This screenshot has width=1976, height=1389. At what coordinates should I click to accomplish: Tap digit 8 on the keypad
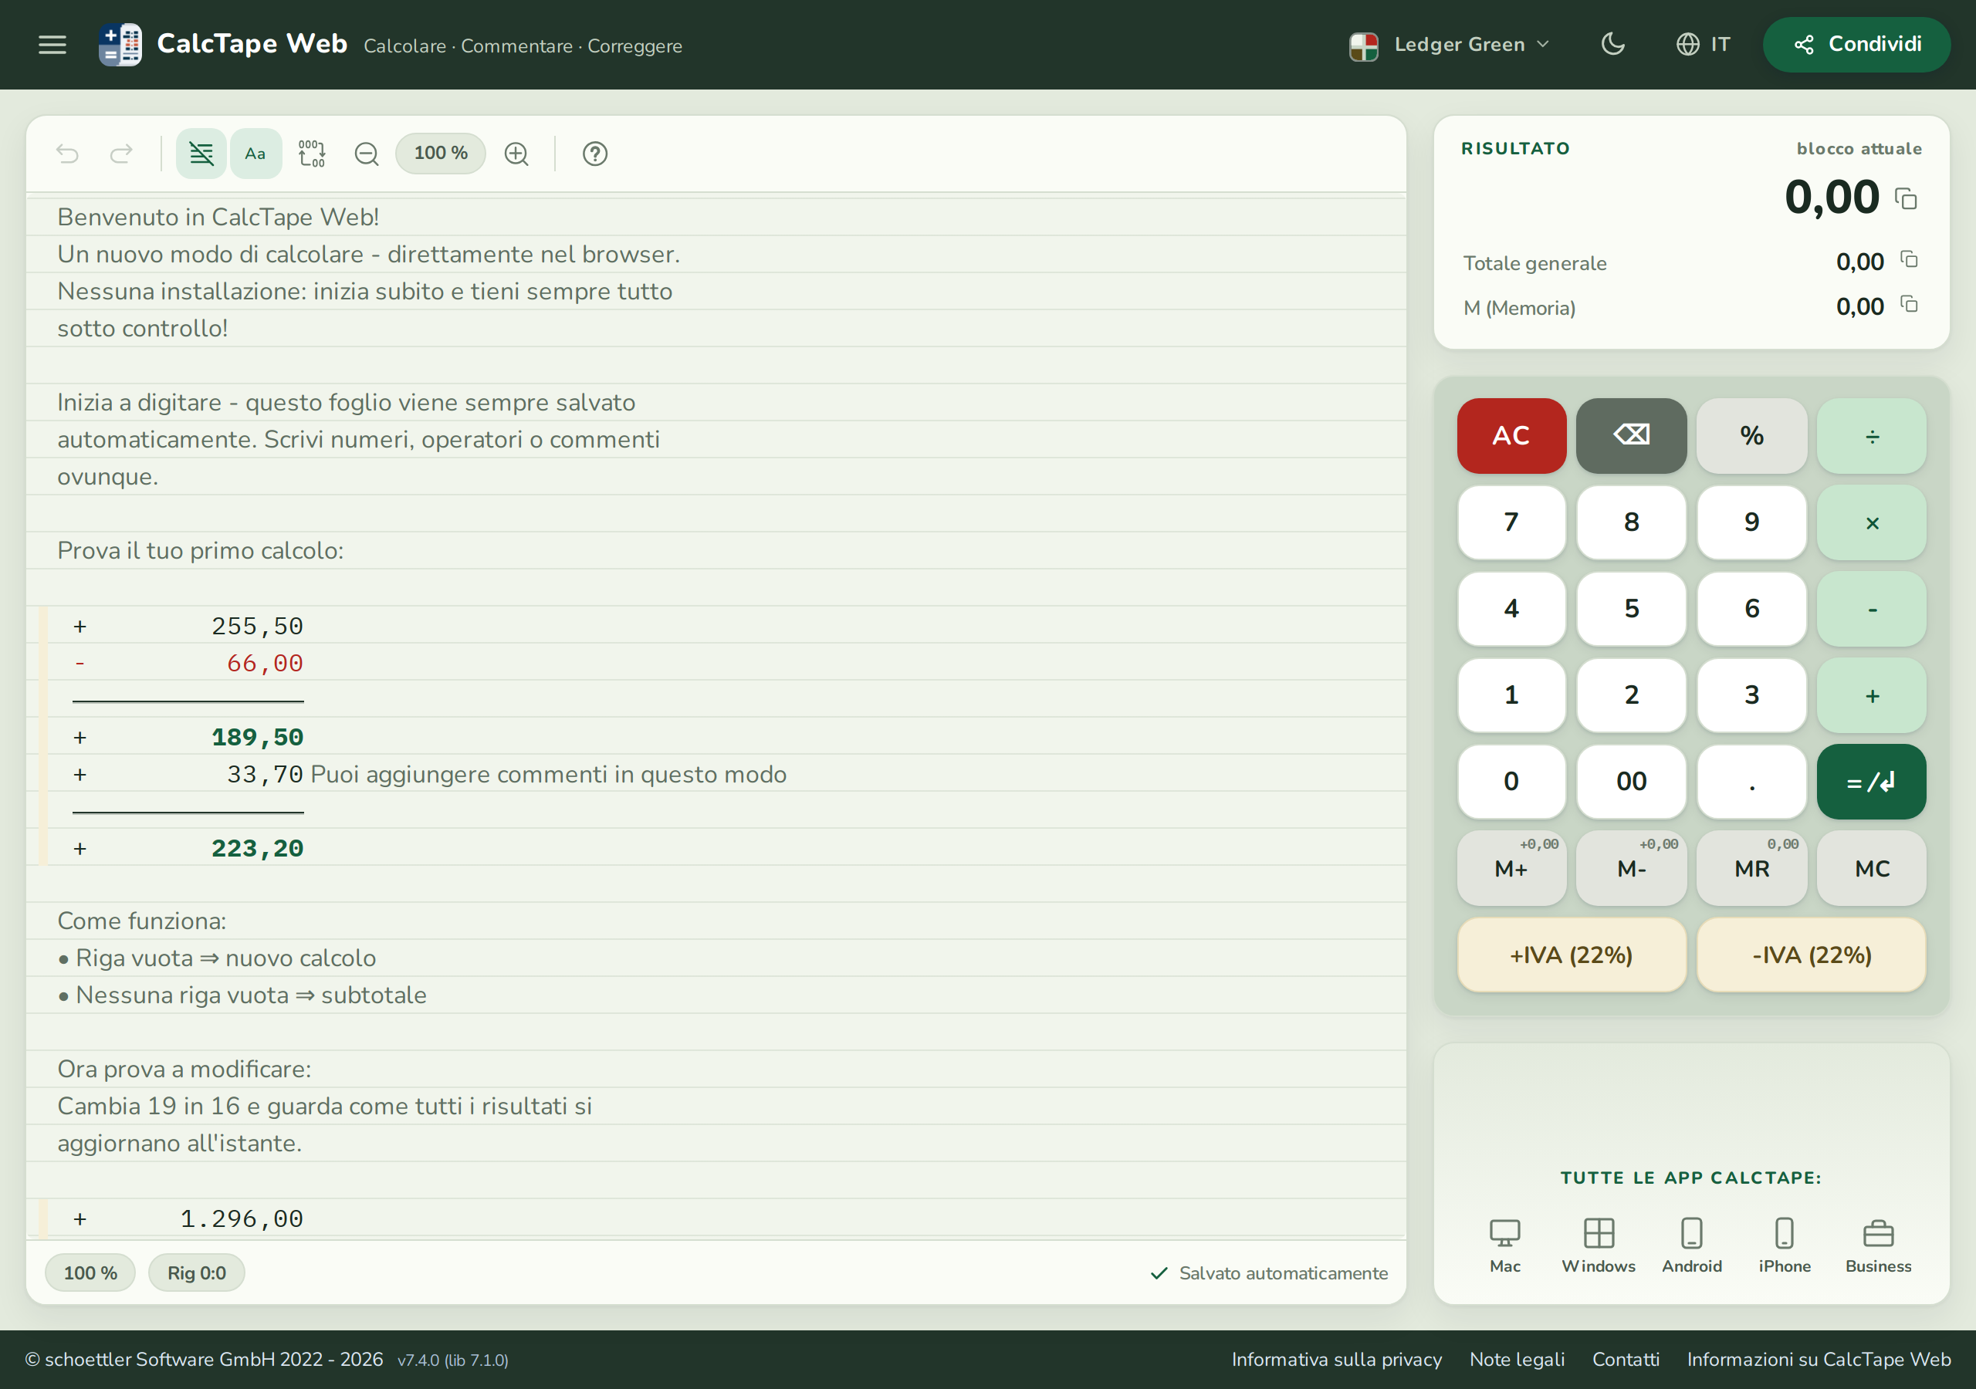pos(1631,522)
